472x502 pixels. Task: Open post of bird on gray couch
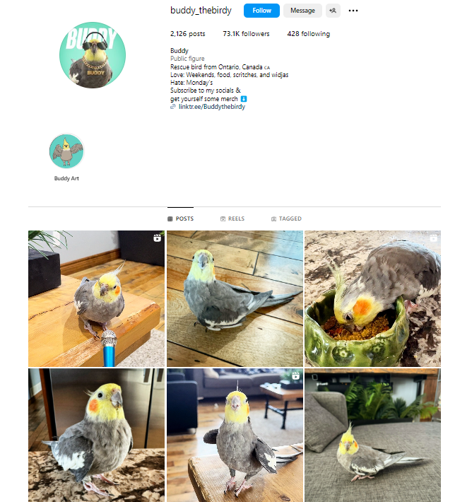(x=372, y=435)
